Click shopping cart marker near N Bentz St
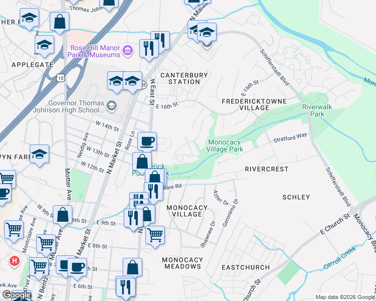Image resolution: width=376 pixels, height=301 pixels. click(x=39, y=268)
